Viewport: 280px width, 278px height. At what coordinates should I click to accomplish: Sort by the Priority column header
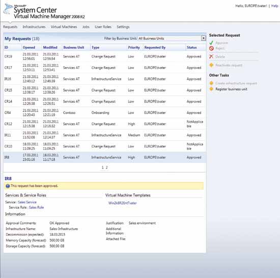point(134,47)
